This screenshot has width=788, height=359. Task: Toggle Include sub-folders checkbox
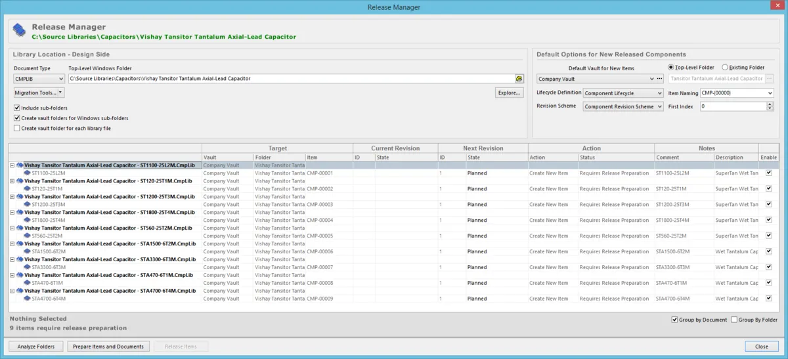click(17, 108)
